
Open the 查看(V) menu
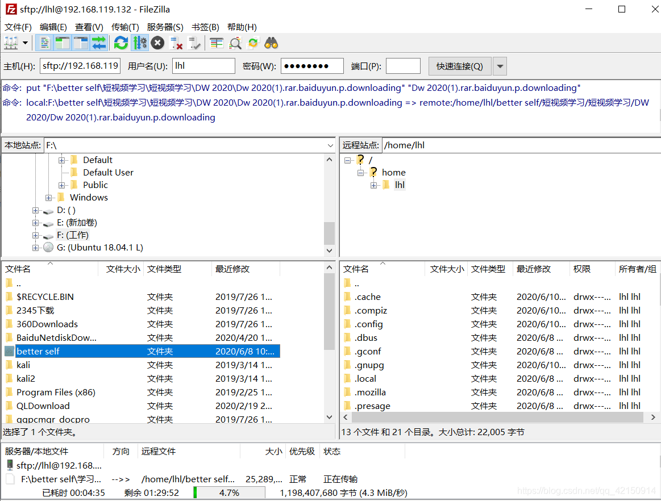pos(89,27)
